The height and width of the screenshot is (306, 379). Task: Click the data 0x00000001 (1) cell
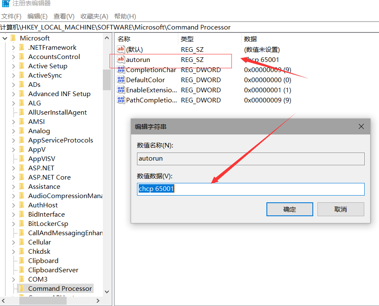point(268,90)
